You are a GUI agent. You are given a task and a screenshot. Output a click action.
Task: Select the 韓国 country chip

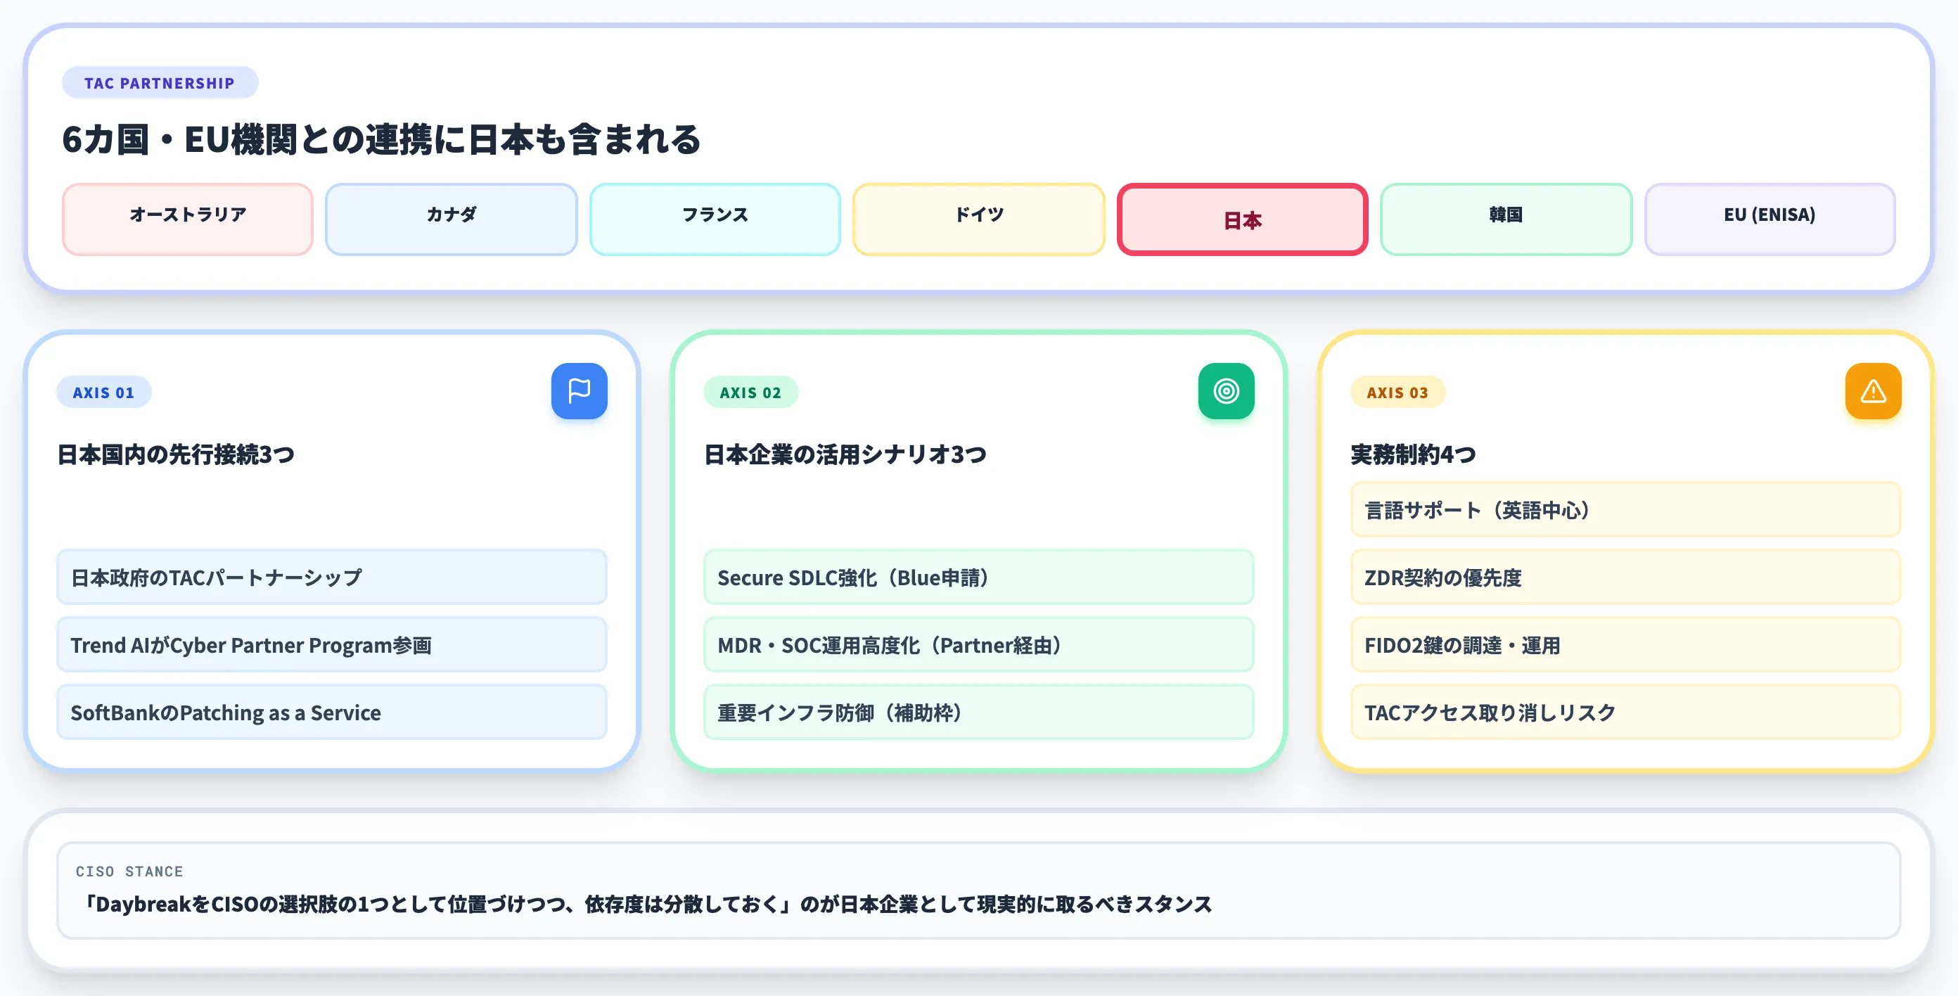pos(1506,219)
